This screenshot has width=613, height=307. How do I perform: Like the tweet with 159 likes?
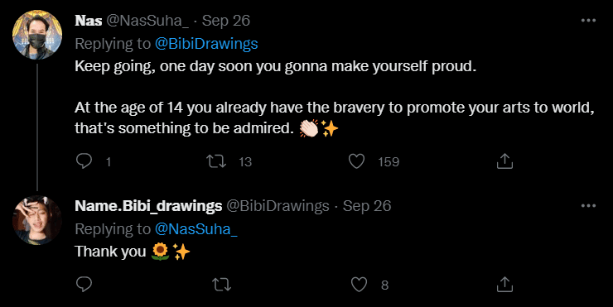pyautogui.click(x=356, y=161)
